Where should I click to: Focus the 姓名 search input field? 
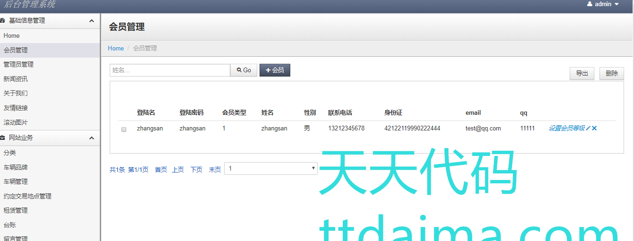pyautogui.click(x=170, y=70)
